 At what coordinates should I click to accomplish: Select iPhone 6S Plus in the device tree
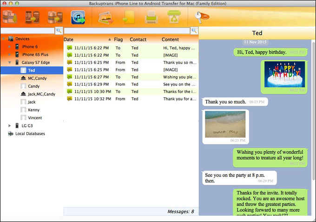pyautogui.click(x=35, y=54)
